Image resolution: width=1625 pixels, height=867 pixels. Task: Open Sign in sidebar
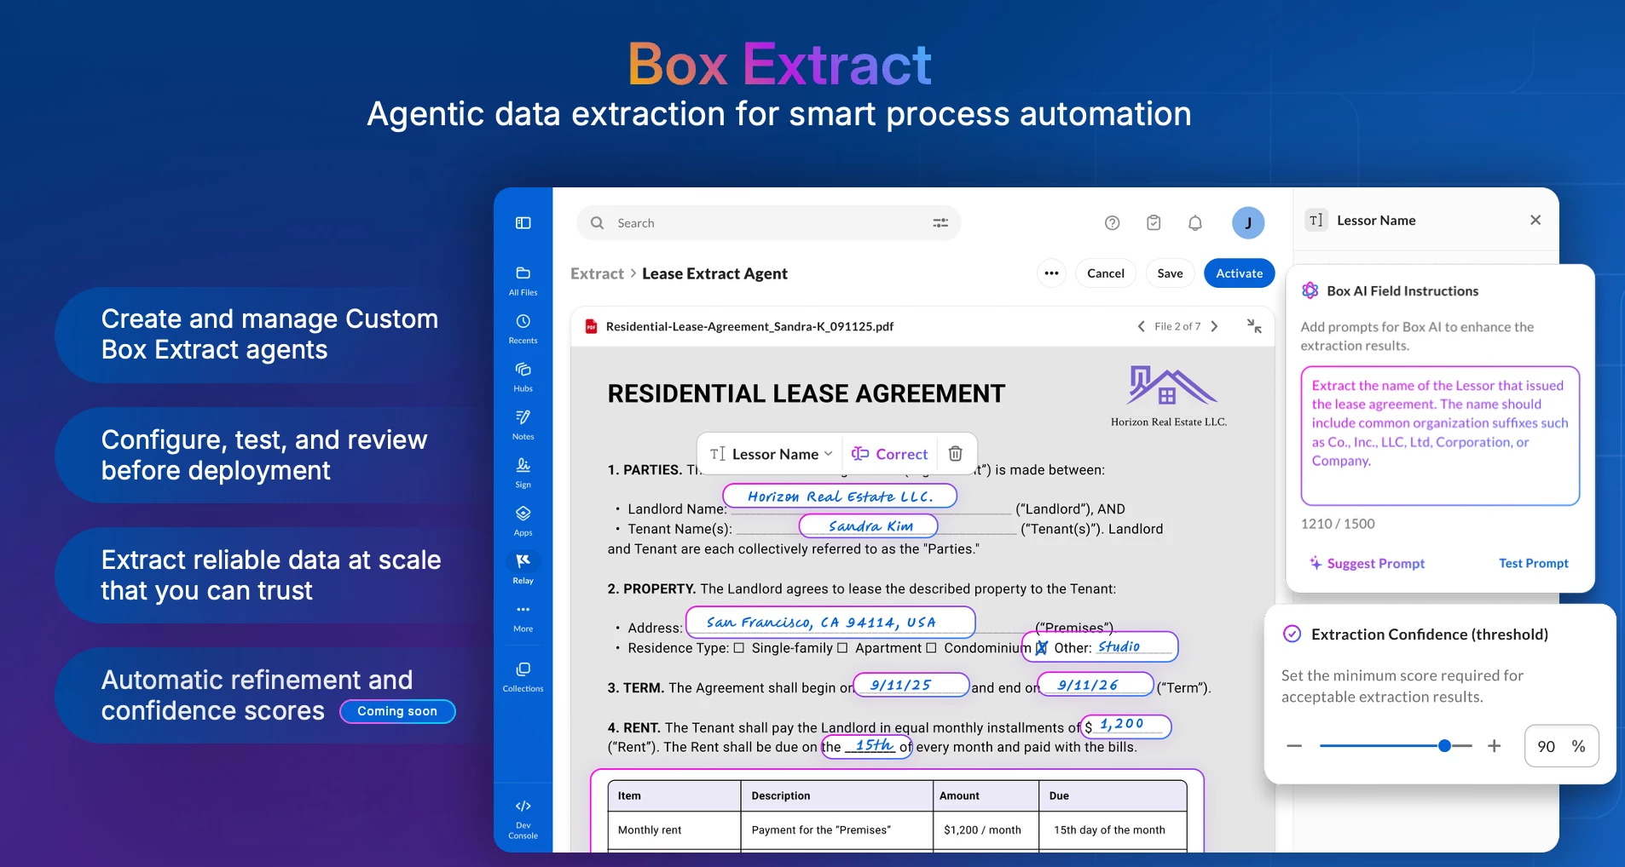(x=523, y=473)
